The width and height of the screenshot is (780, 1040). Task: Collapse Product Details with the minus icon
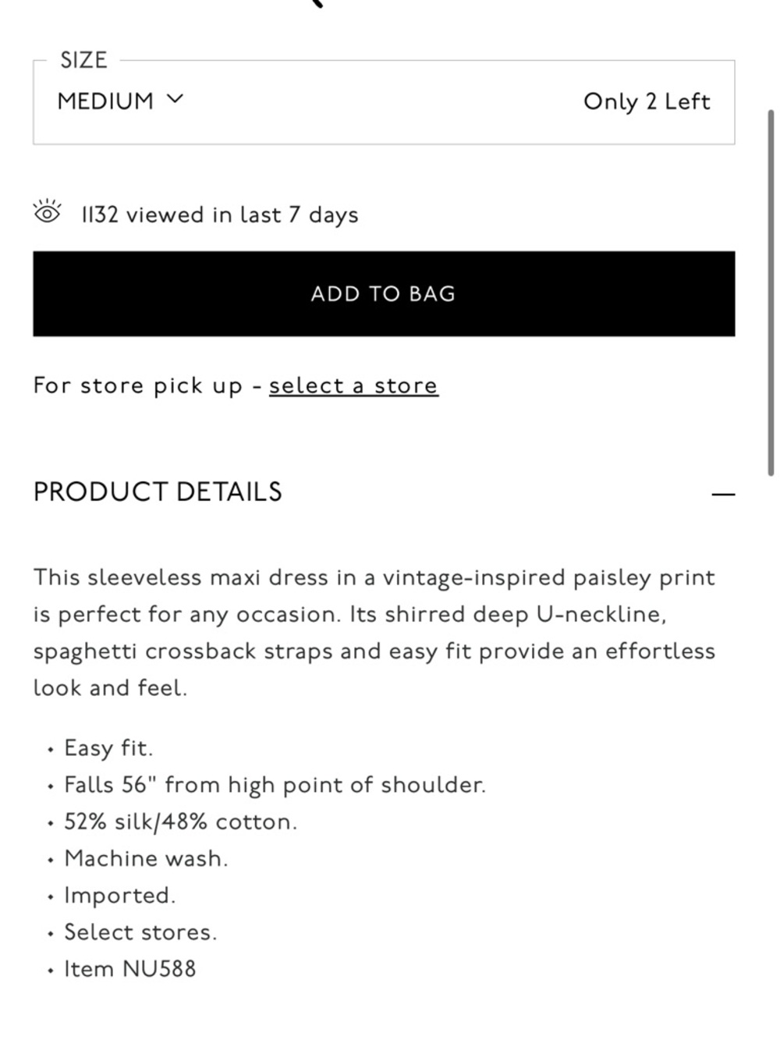click(x=723, y=494)
